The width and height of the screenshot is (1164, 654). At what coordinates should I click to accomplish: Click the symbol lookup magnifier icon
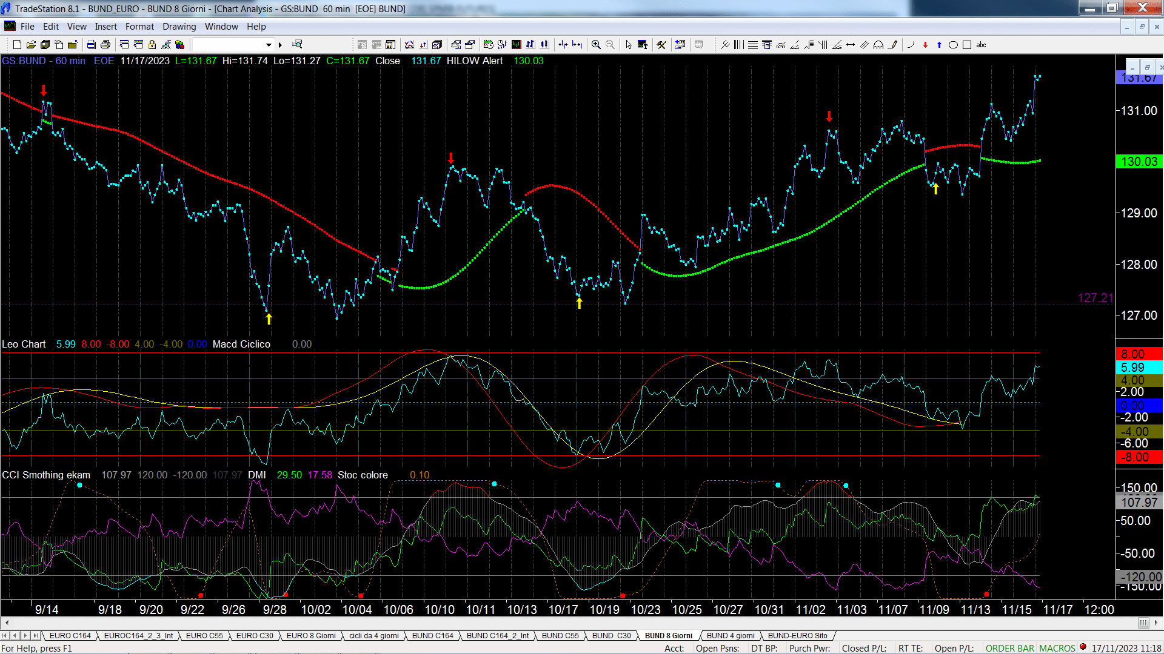297,45
